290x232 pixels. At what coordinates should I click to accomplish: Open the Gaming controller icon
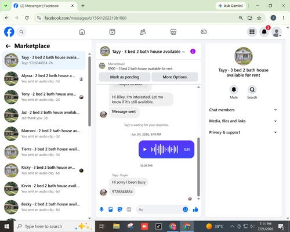(204, 32)
